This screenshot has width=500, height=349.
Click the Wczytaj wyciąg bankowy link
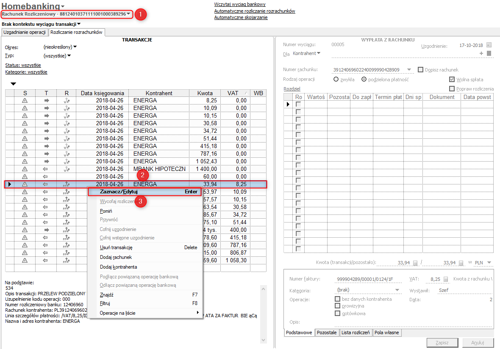point(240,5)
